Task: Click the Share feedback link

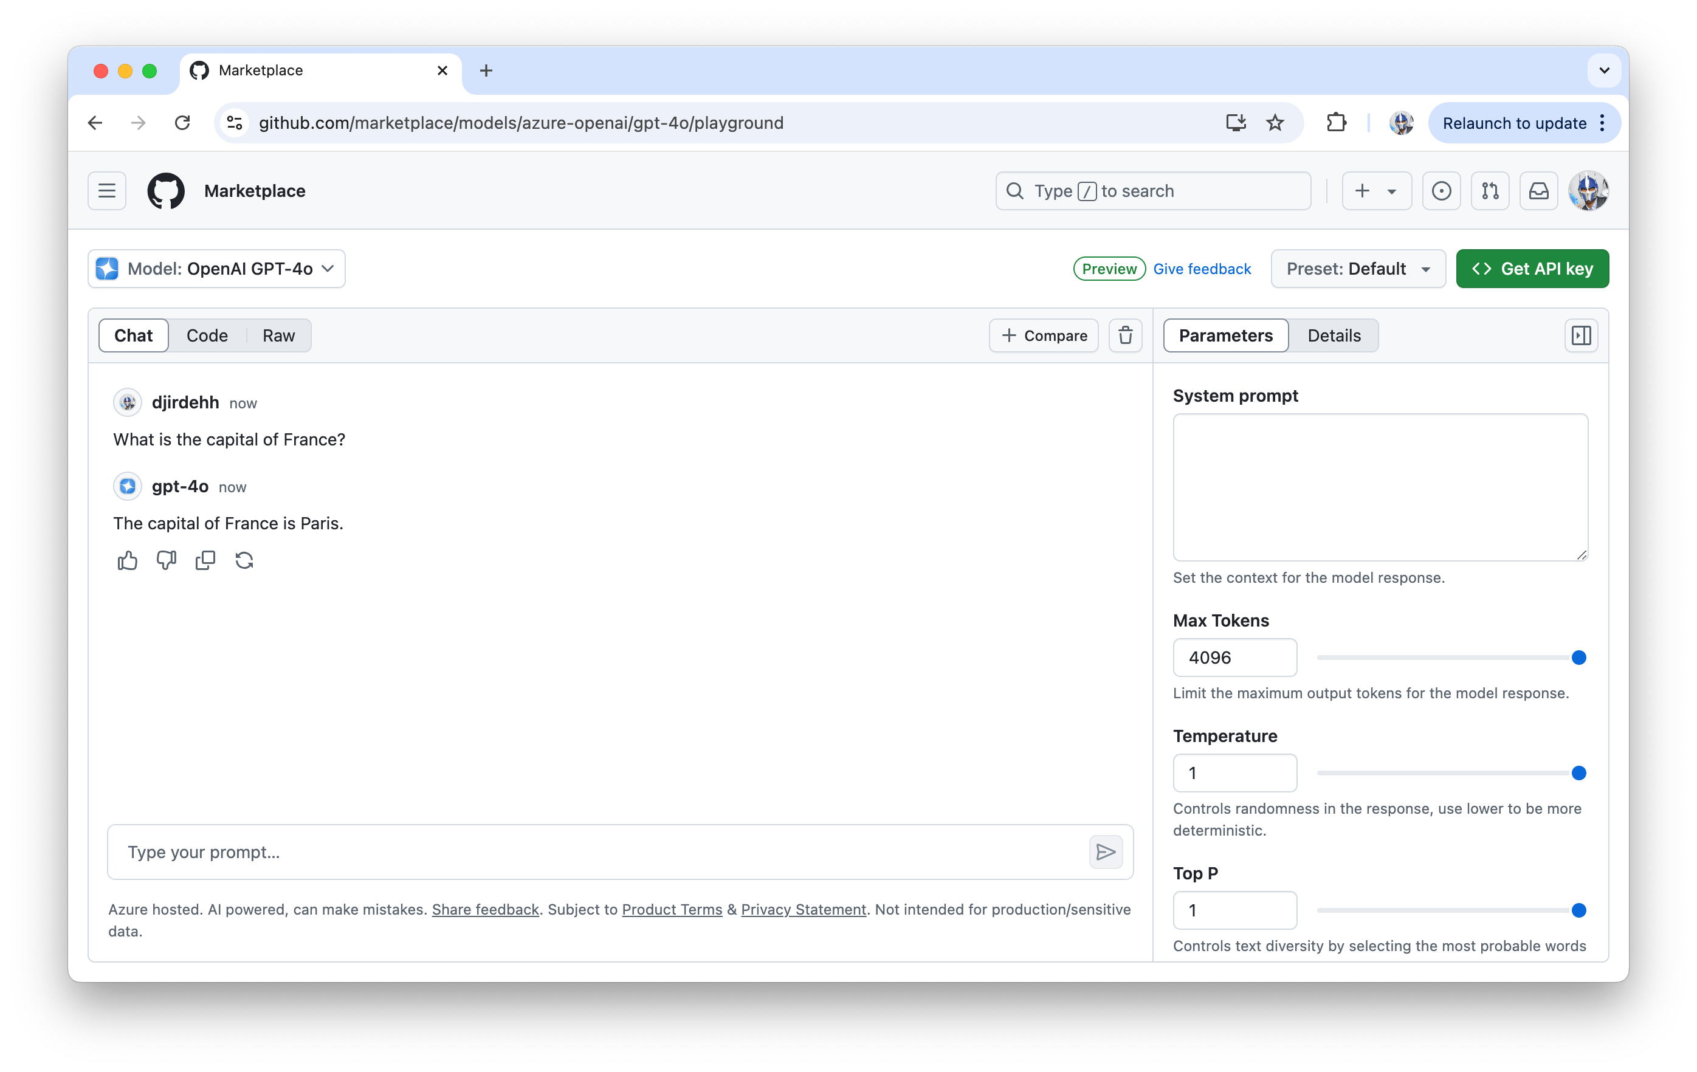Action: point(486,910)
